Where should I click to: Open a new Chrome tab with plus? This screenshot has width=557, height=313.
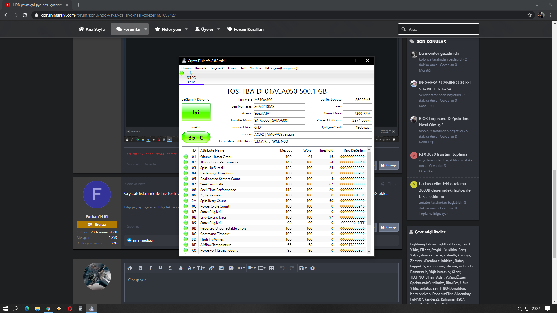tap(78, 5)
